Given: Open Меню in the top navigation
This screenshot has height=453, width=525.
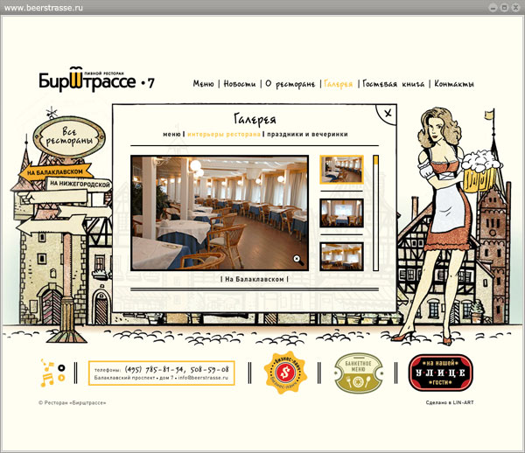Looking at the screenshot, I should point(203,84).
